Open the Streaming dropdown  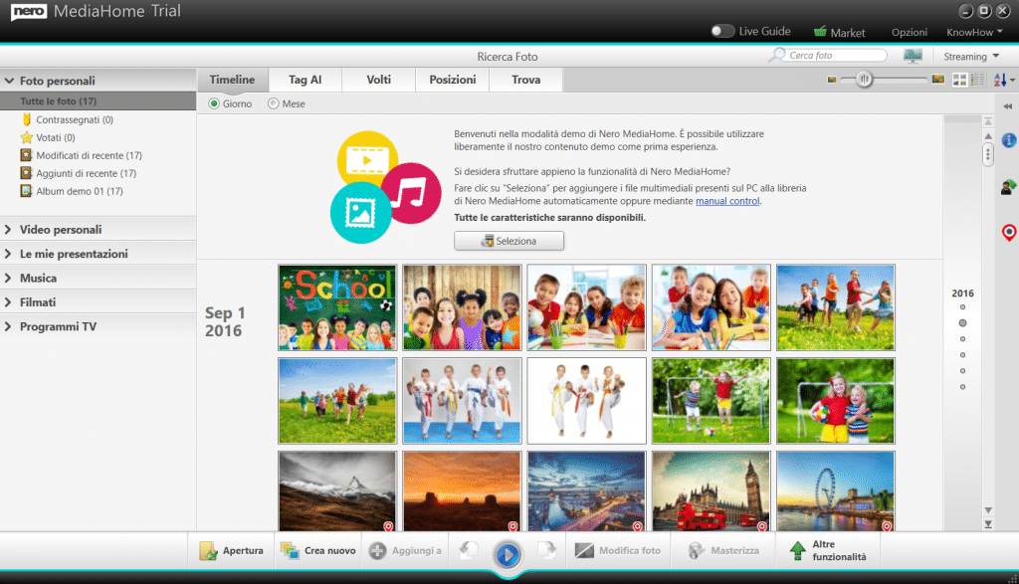(971, 57)
